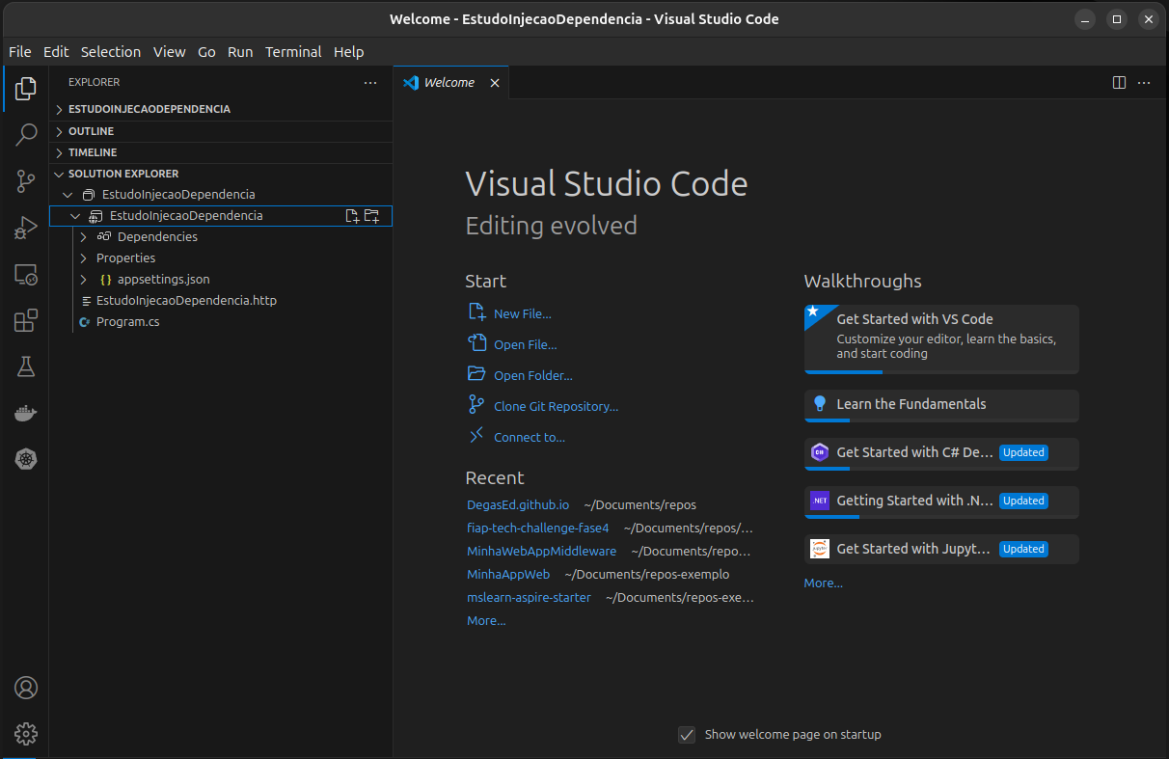
Task: Open recent MinhaWebAppMiddleware
Action: pos(542,551)
